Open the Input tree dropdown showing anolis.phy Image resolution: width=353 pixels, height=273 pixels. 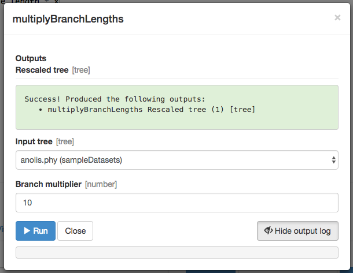(176, 160)
